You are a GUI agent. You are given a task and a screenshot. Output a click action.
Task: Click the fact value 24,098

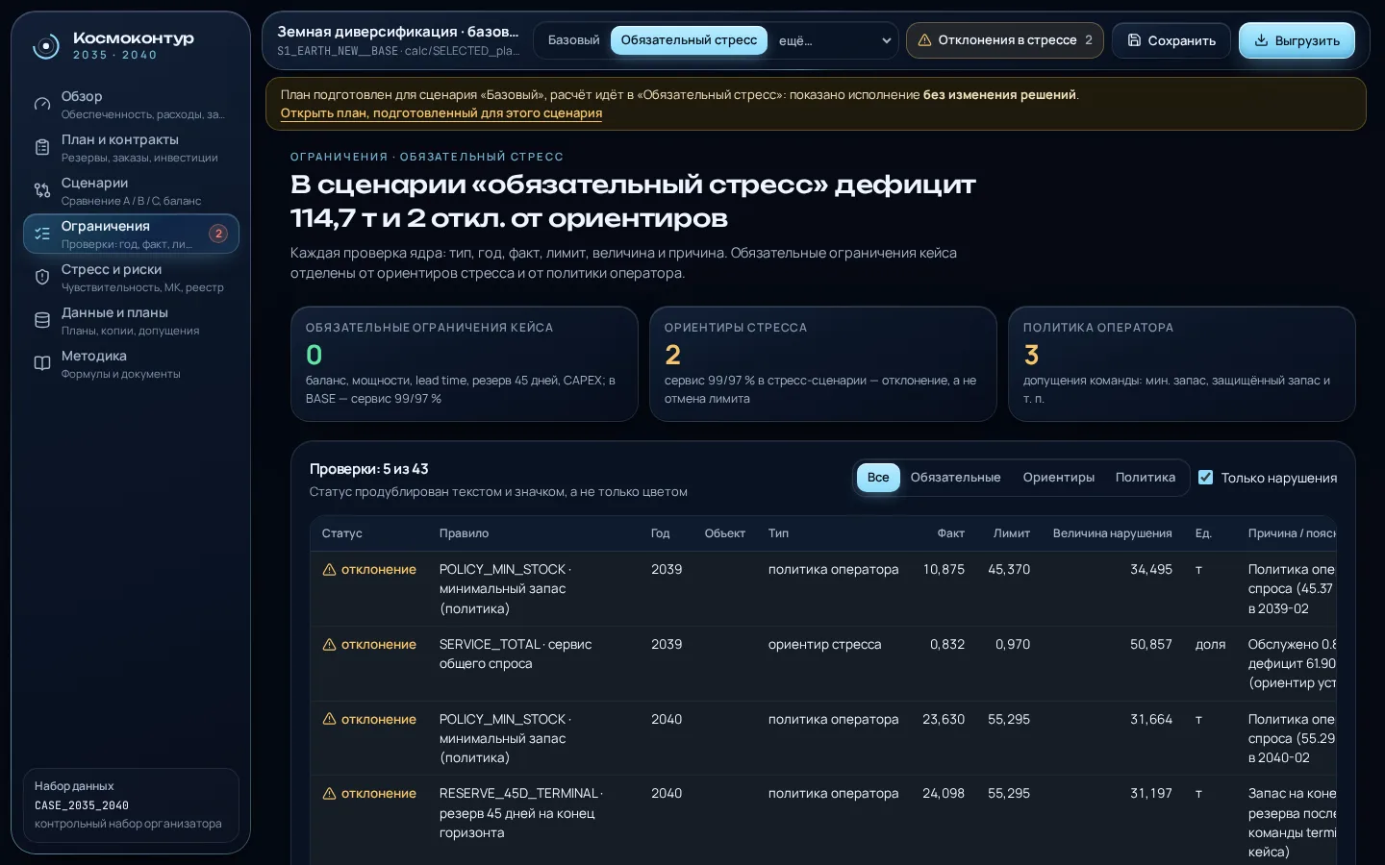tap(944, 794)
